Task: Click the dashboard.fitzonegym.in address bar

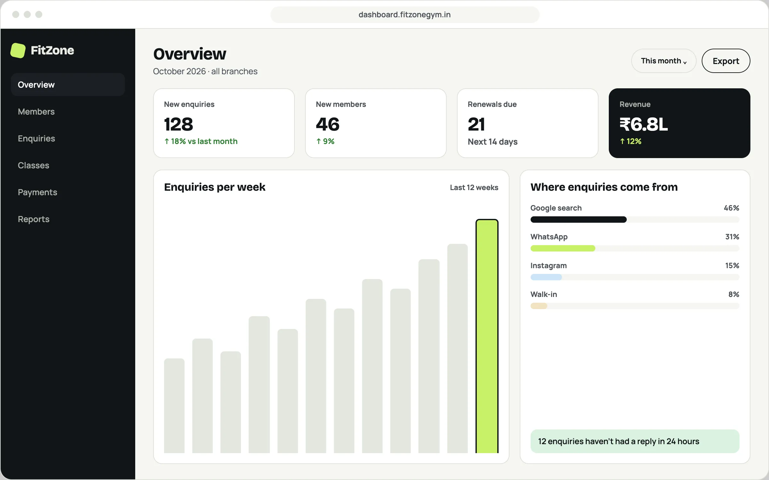Action: (405, 15)
